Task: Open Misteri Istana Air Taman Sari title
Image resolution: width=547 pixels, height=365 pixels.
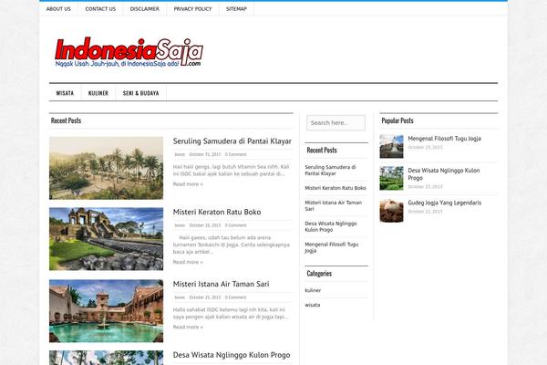Action: point(221,284)
